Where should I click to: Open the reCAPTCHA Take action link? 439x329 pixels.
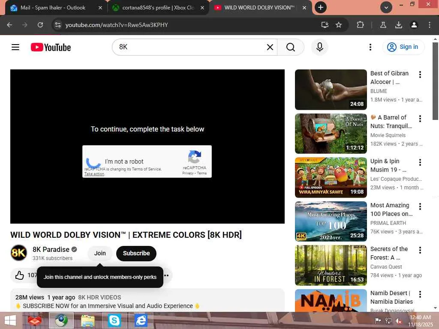pos(94,174)
